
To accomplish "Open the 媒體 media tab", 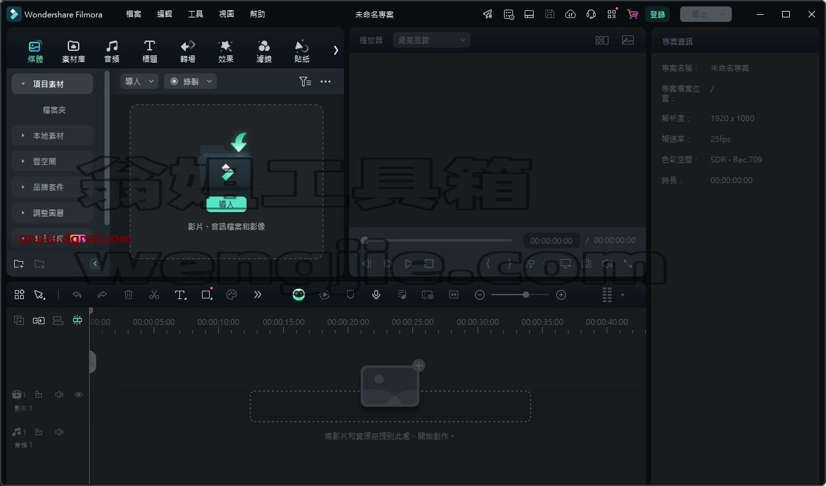I will point(35,51).
